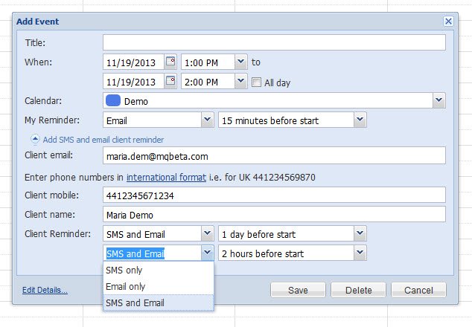
Task: Close the Add Event dialog
Action: (448, 21)
